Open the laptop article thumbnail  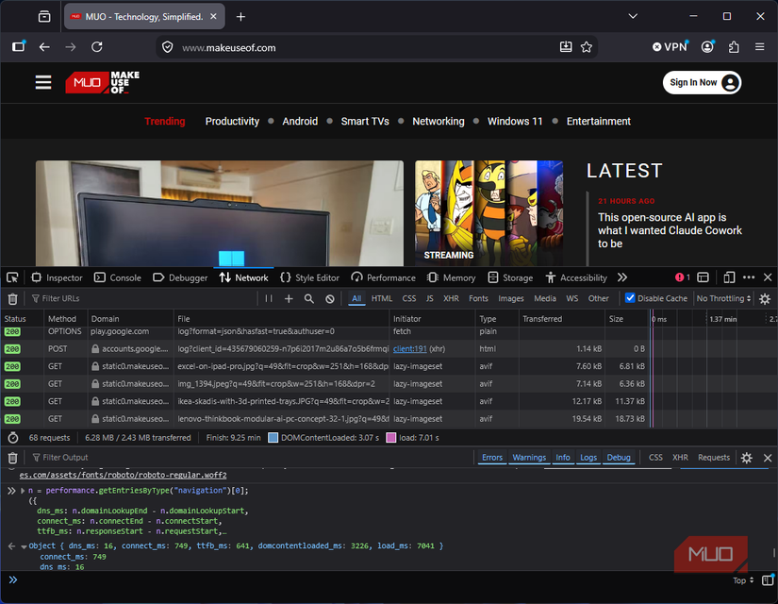pyautogui.click(x=220, y=213)
